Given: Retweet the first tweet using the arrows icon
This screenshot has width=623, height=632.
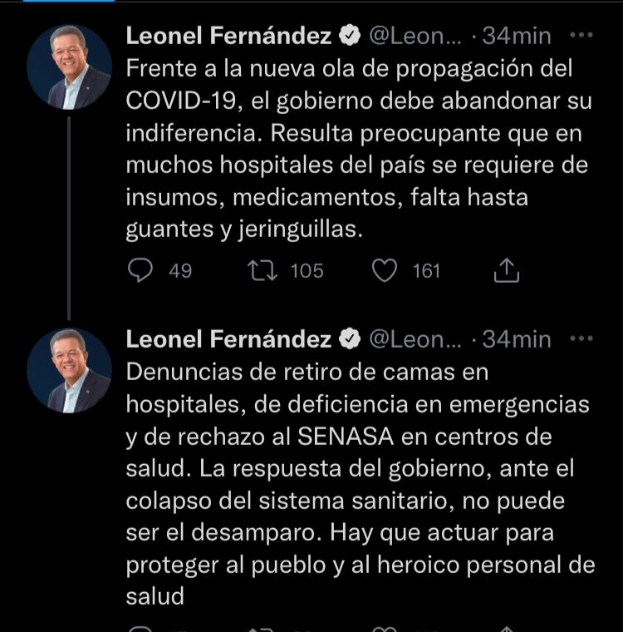Looking at the screenshot, I should tap(262, 270).
